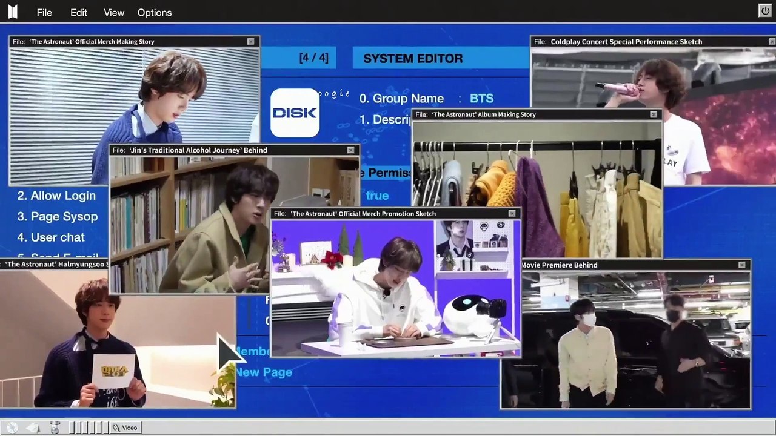The image size is (776, 436).
Task: Close the Official Merch Making Story window
Action: pos(251,41)
